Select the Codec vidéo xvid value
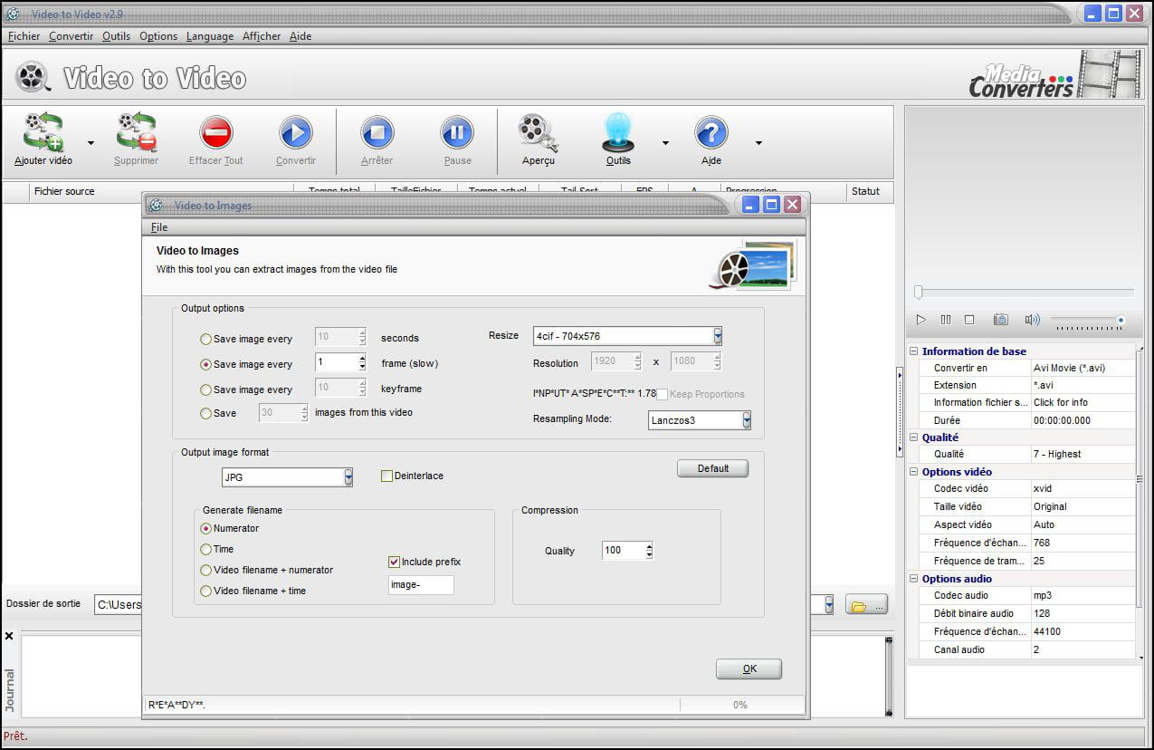This screenshot has height=750, width=1154. pyautogui.click(x=1082, y=489)
